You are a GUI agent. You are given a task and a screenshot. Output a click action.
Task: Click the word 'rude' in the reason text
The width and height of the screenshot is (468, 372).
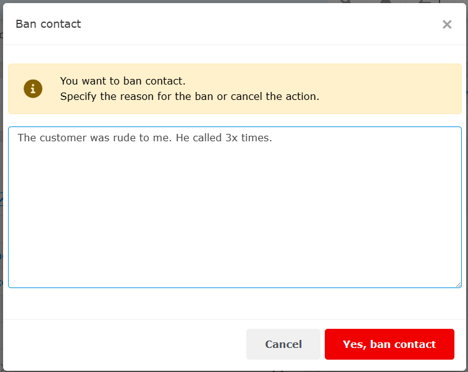[x=122, y=138]
